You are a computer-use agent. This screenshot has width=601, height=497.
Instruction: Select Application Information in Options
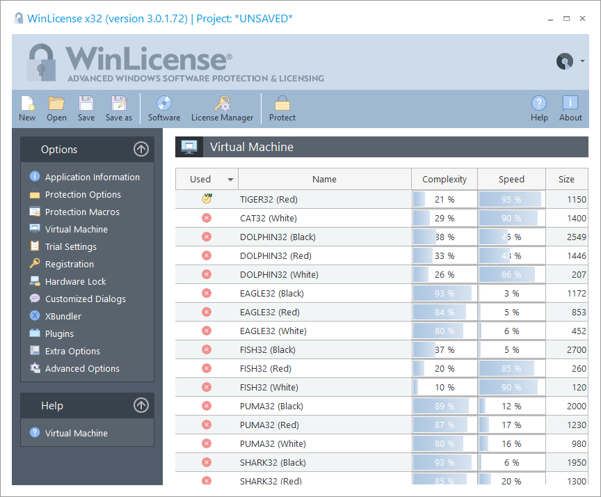click(93, 177)
